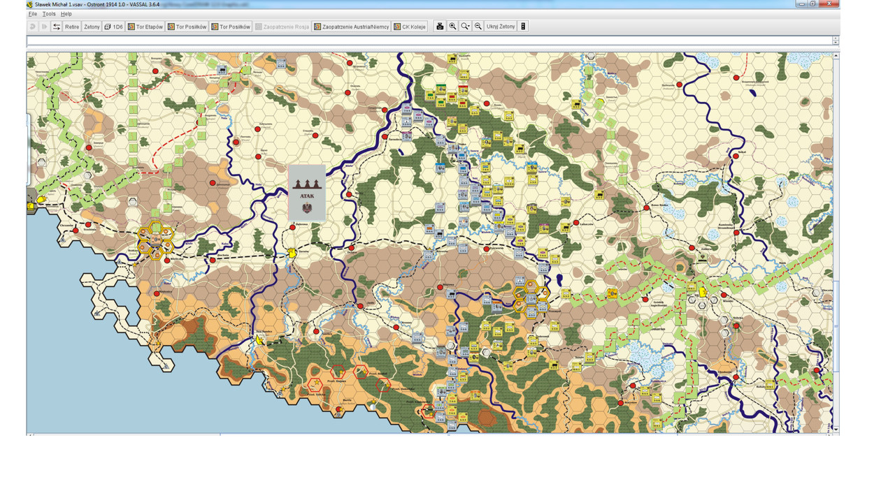Screen dimensions: 895x484
Task: Click the red-outlined Przeł. Dukielska pass hex
Action: point(383,384)
